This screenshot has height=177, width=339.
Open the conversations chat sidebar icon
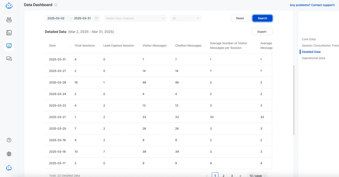pos(9,59)
